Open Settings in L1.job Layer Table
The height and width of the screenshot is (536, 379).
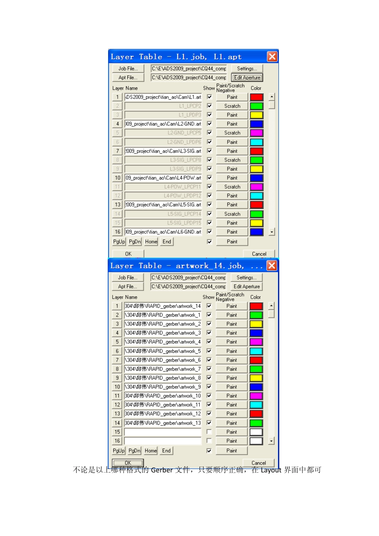(x=247, y=69)
